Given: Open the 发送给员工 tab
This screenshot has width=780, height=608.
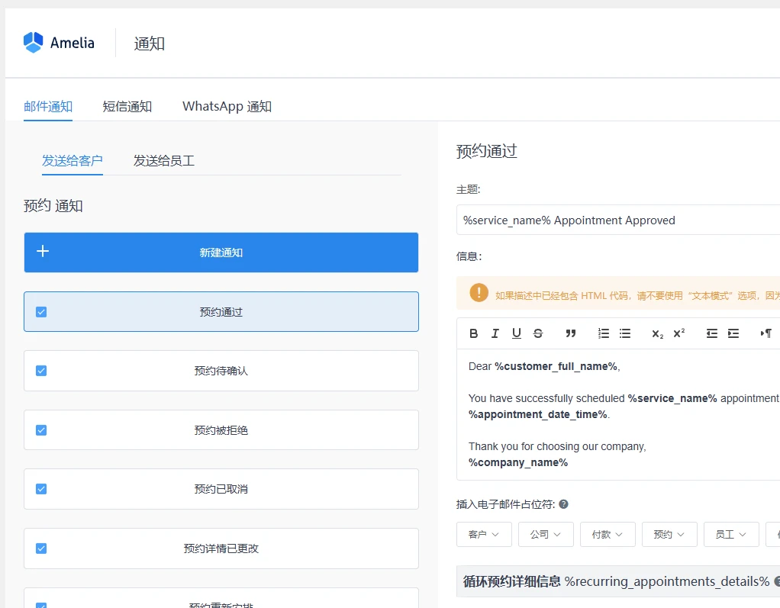Looking at the screenshot, I should [x=163, y=161].
